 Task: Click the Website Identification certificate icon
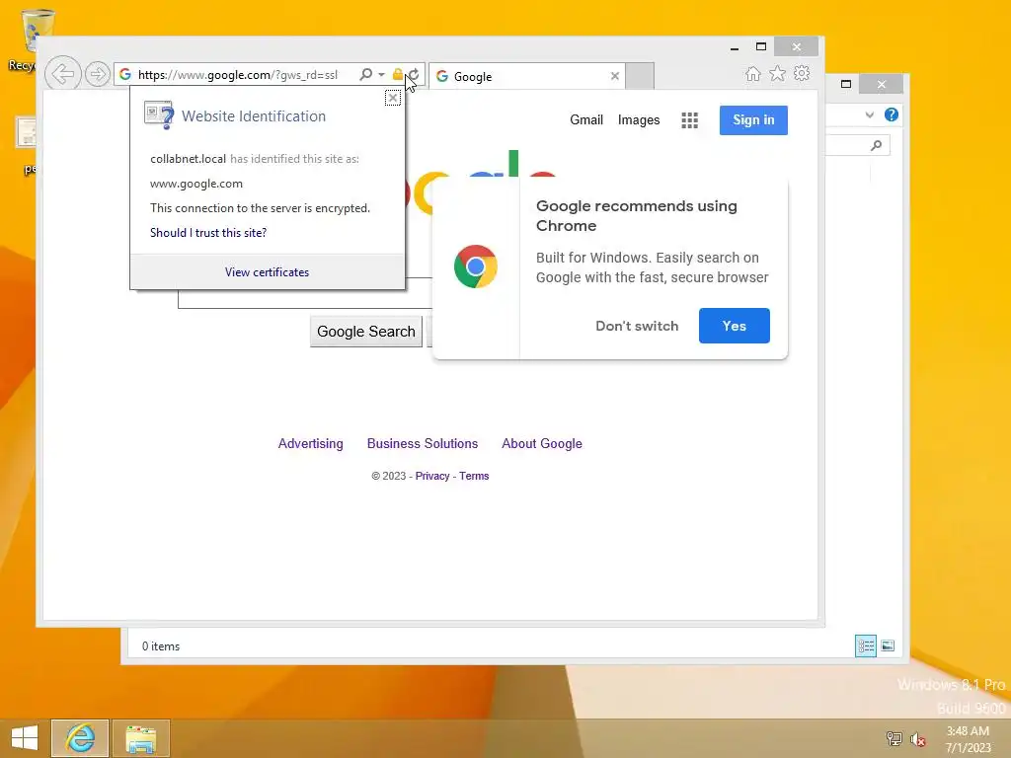tap(159, 115)
